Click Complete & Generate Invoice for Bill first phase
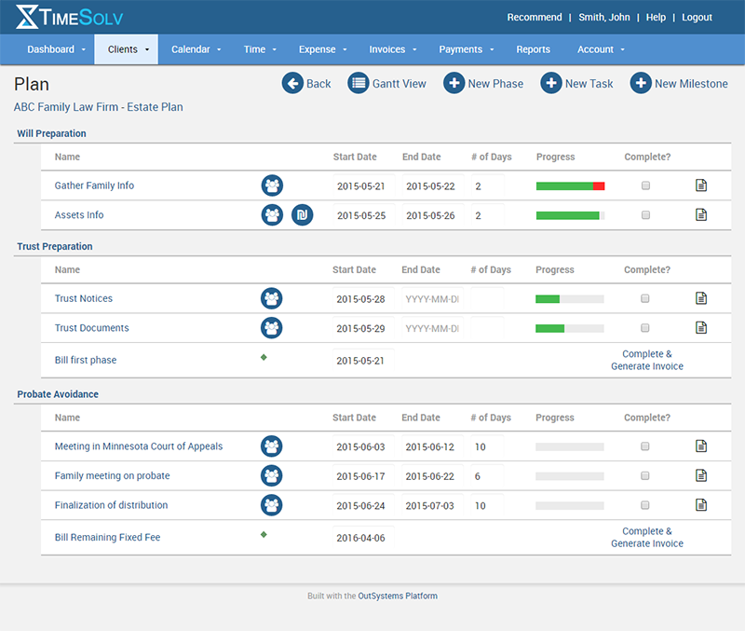The height and width of the screenshot is (631, 745). tap(647, 360)
